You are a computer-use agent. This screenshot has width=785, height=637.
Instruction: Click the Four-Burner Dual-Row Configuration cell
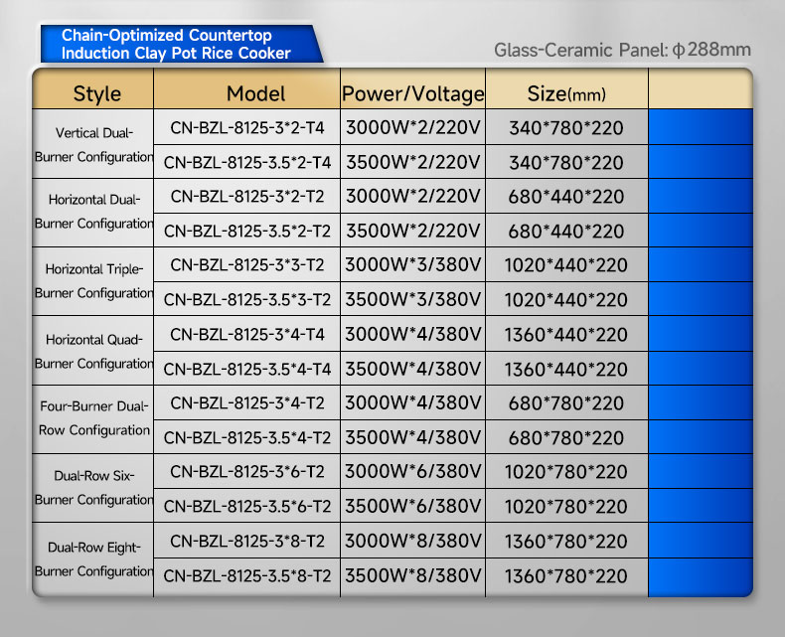point(93,418)
